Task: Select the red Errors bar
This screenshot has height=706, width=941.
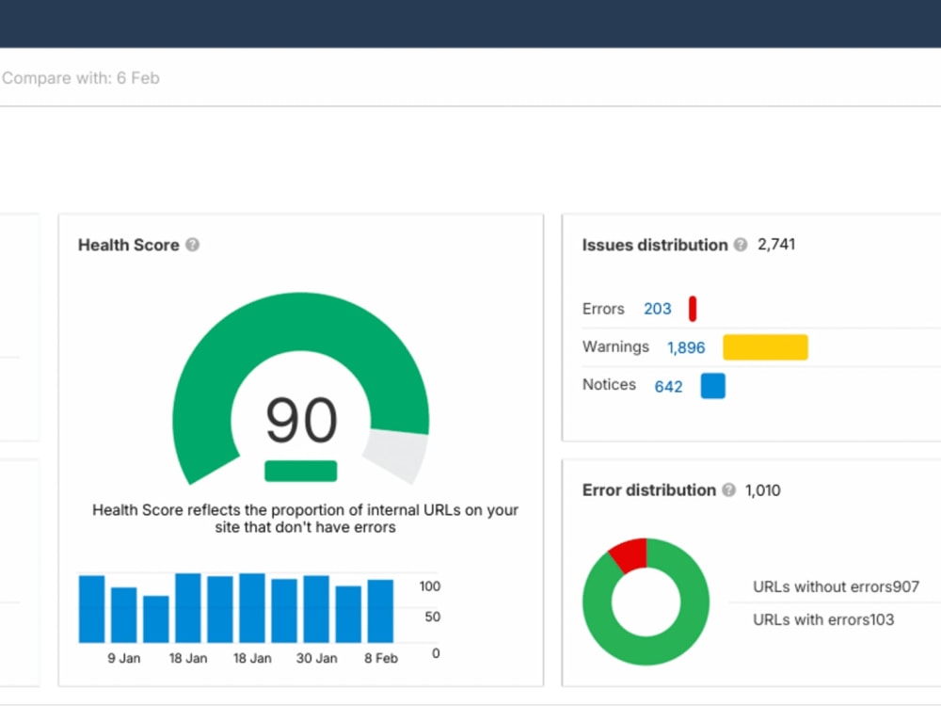Action: click(x=693, y=309)
